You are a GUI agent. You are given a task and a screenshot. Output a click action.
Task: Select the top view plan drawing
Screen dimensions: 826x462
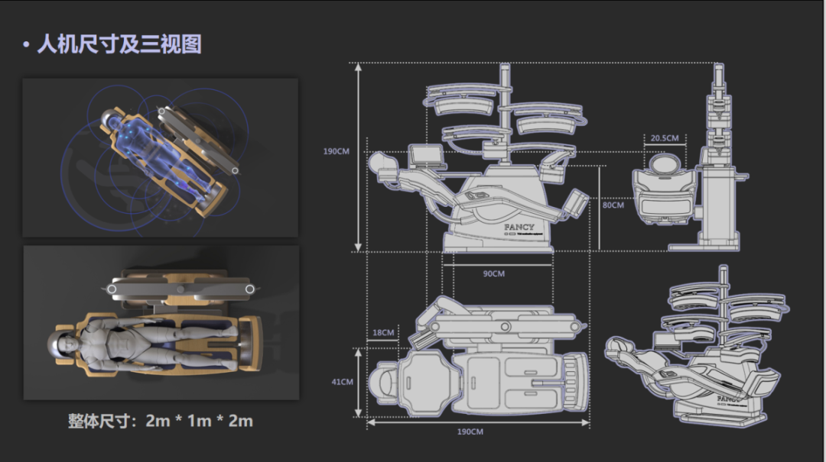tap(478, 359)
